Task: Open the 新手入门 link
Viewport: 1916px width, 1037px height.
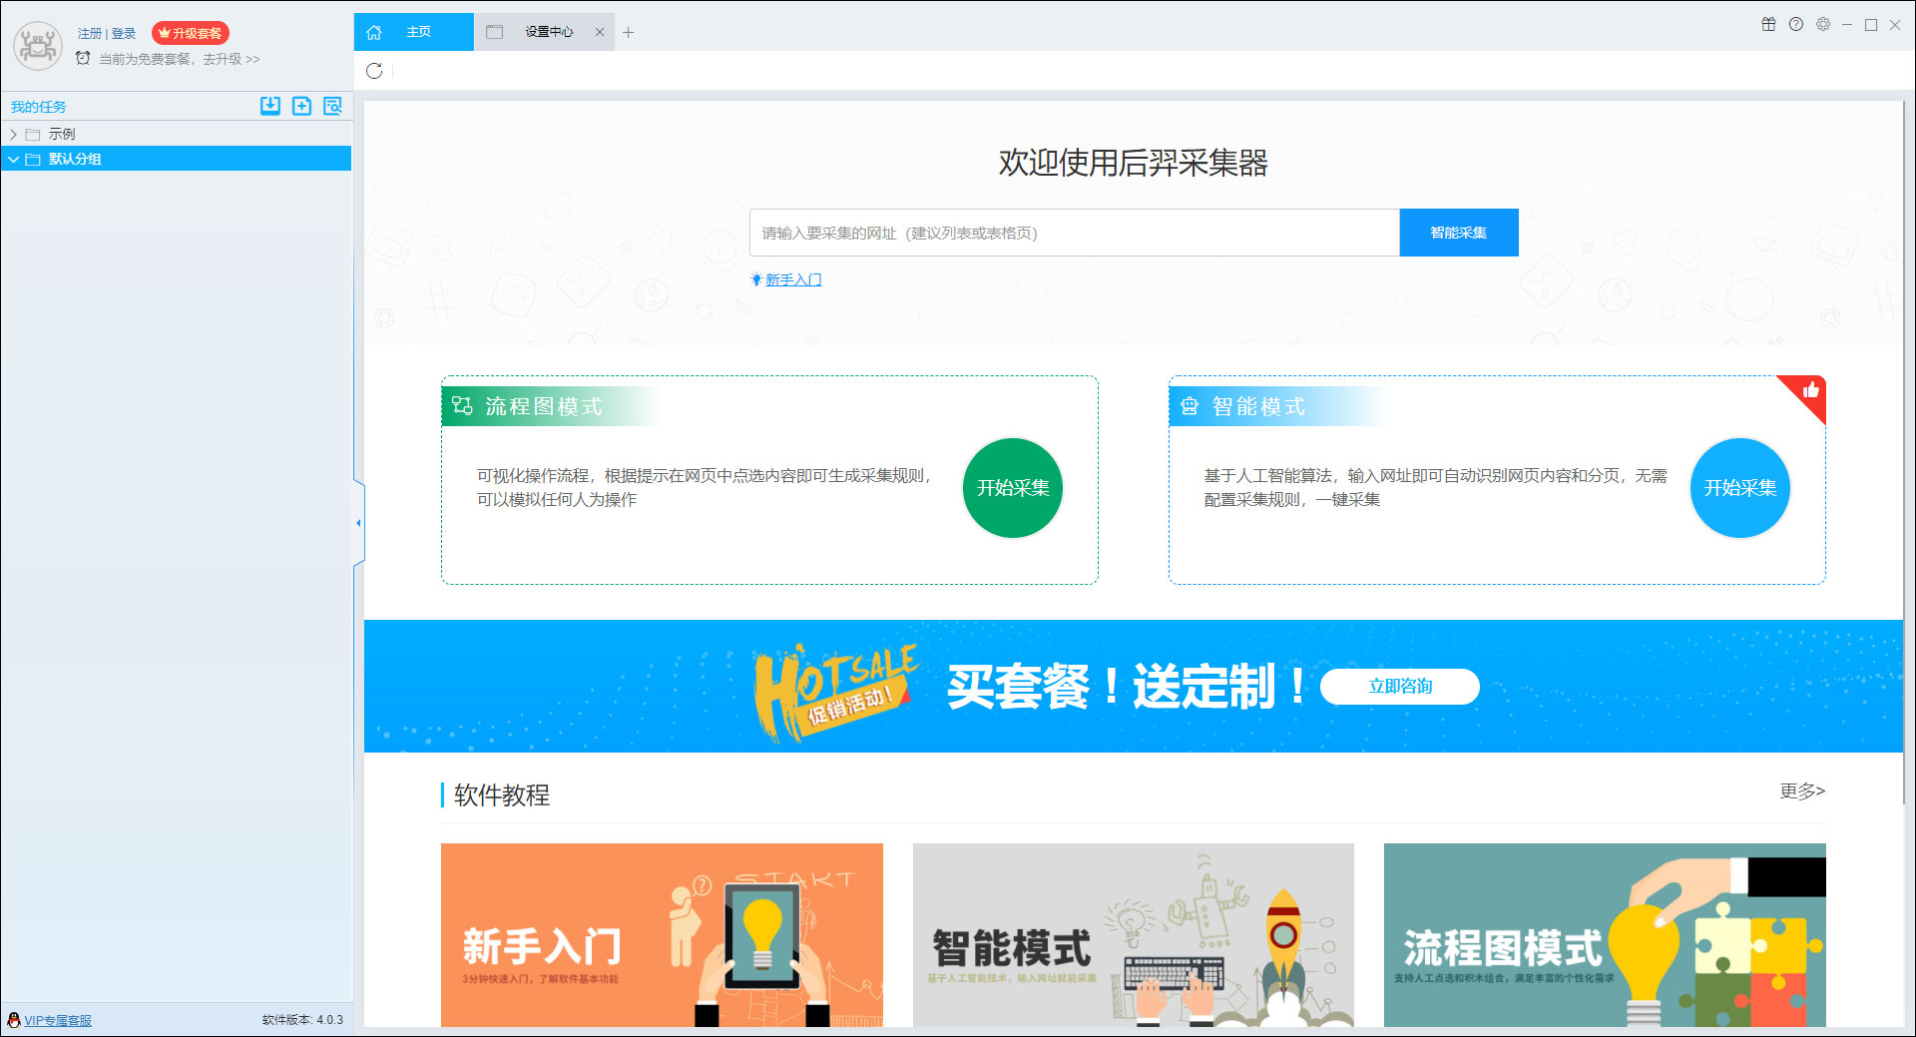Action: (x=793, y=279)
